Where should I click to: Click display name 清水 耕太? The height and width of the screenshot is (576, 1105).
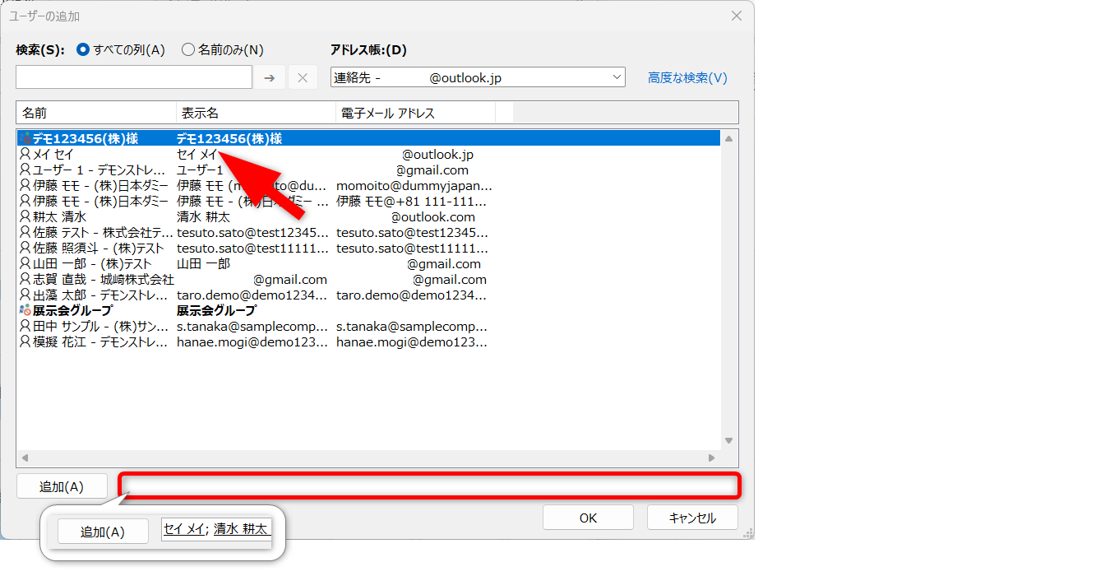[x=203, y=217]
